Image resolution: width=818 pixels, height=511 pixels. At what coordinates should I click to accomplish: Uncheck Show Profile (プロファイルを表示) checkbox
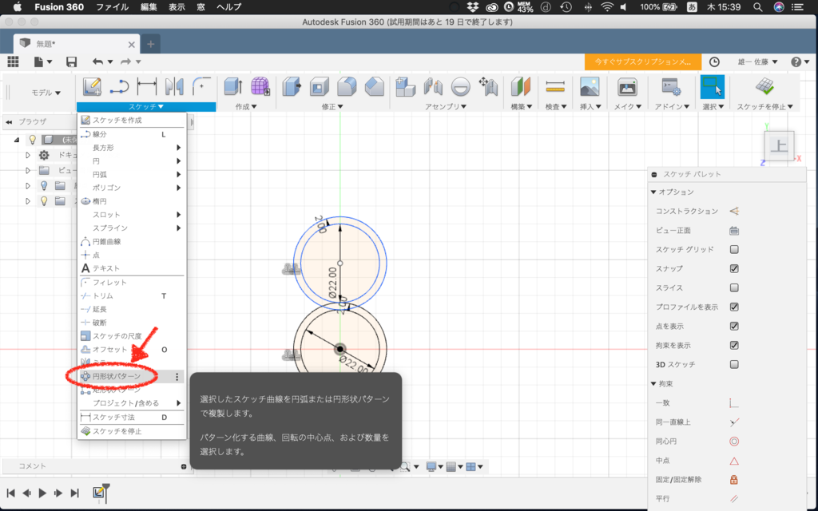[734, 307]
